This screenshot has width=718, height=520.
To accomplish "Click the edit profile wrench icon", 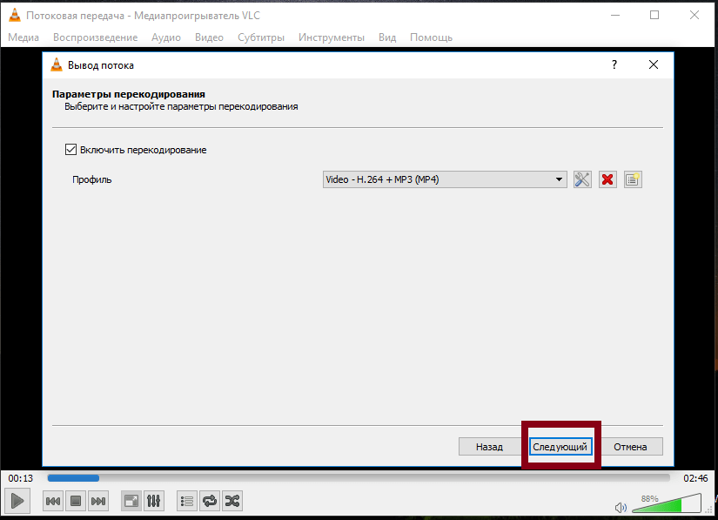I will point(583,179).
